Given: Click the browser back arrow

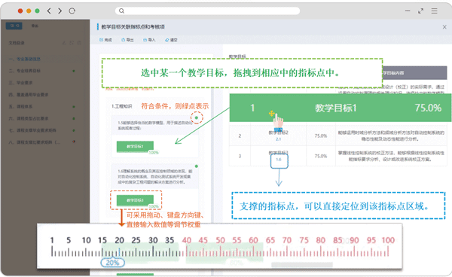Looking at the screenshot, I should tap(49, 11).
